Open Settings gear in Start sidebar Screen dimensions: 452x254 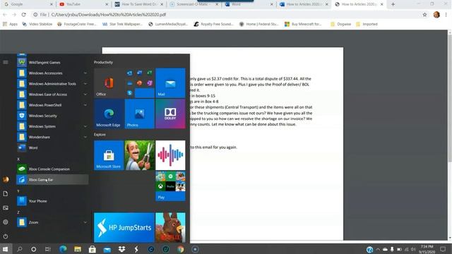(x=6, y=222)
